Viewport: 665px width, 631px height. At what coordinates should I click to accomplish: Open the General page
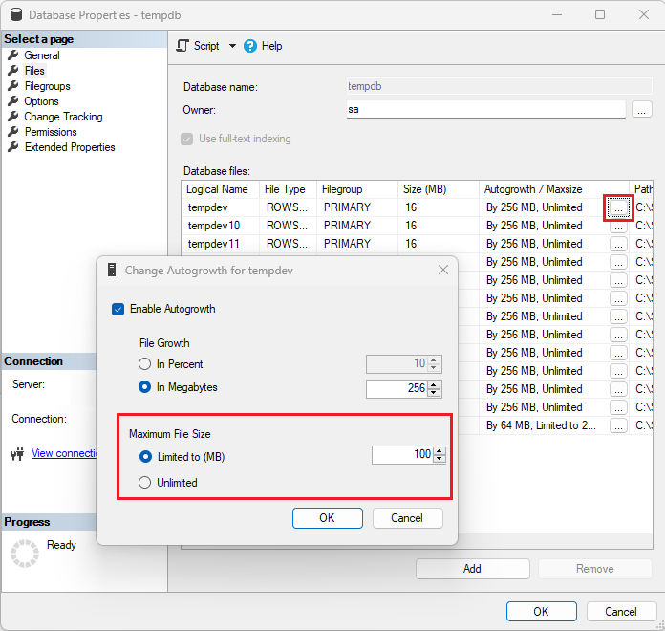(42, 55)
